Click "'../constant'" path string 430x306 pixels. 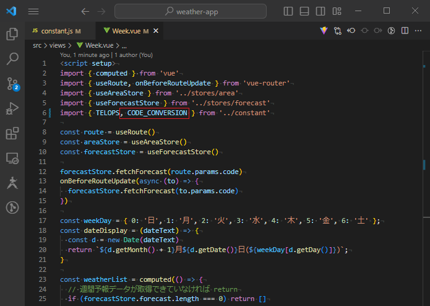coord(244,113)
